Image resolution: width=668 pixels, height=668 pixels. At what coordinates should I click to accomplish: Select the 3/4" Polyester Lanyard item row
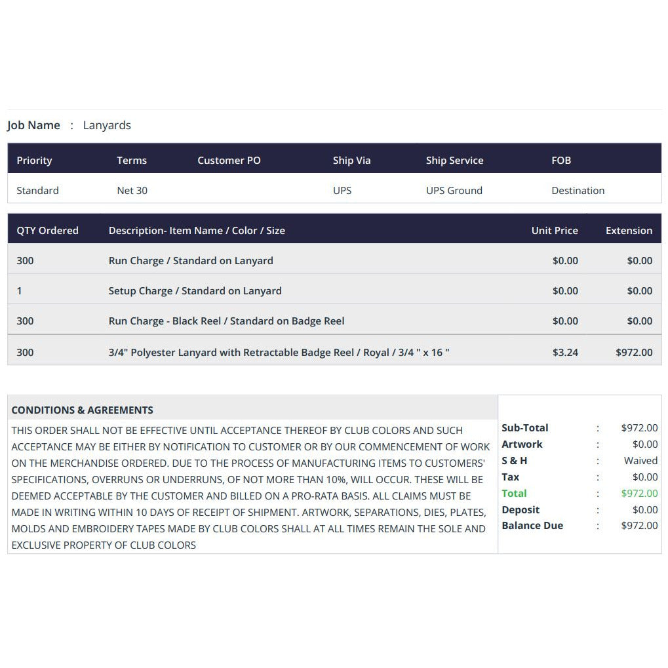(x=334, y=352)
